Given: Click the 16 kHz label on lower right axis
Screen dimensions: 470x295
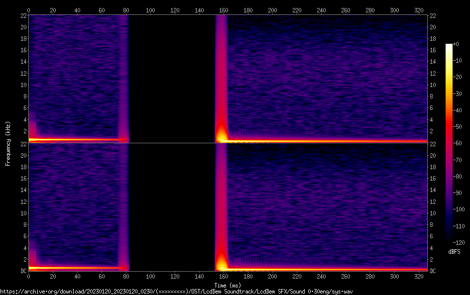Looking at the screenshot, I should pos(433,178).
